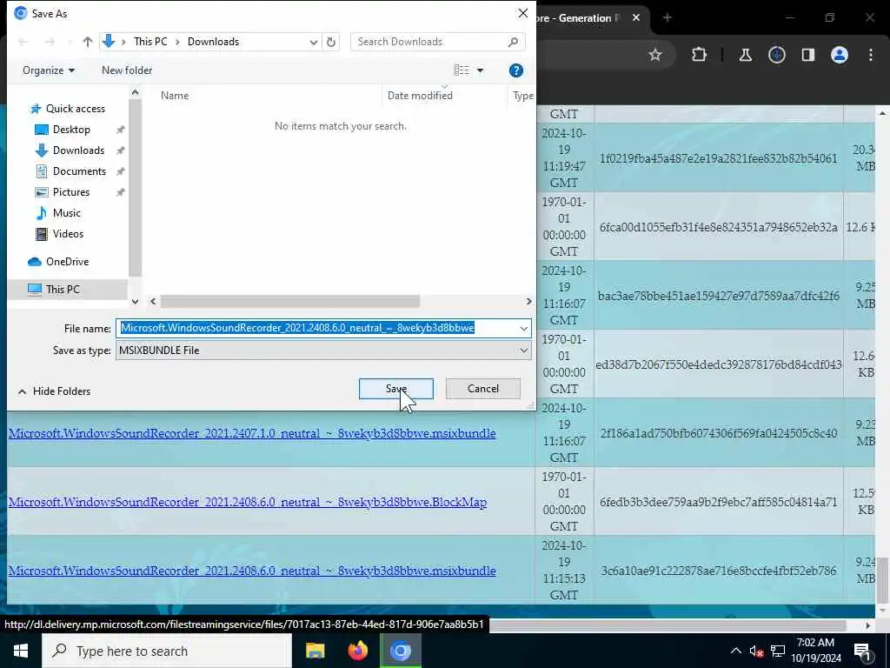Click the web page horizontal scrollbar
The width and height of the screenshot is (890, 668).
click(x=667, y=625)
